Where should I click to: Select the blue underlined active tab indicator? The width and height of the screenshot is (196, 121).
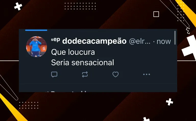pos(36,30)
